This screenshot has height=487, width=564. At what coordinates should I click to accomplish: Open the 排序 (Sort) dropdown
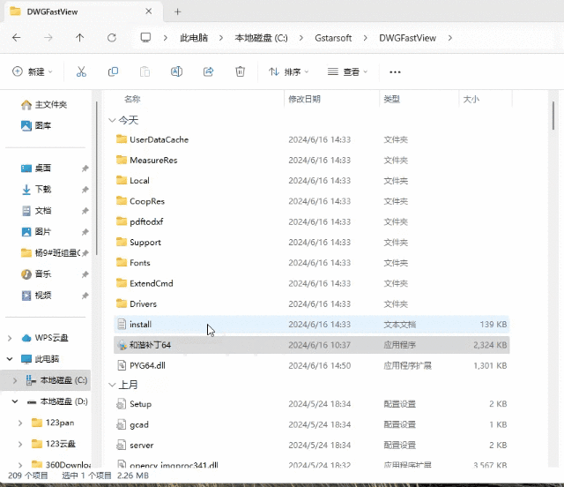click(x=289, y=72)
